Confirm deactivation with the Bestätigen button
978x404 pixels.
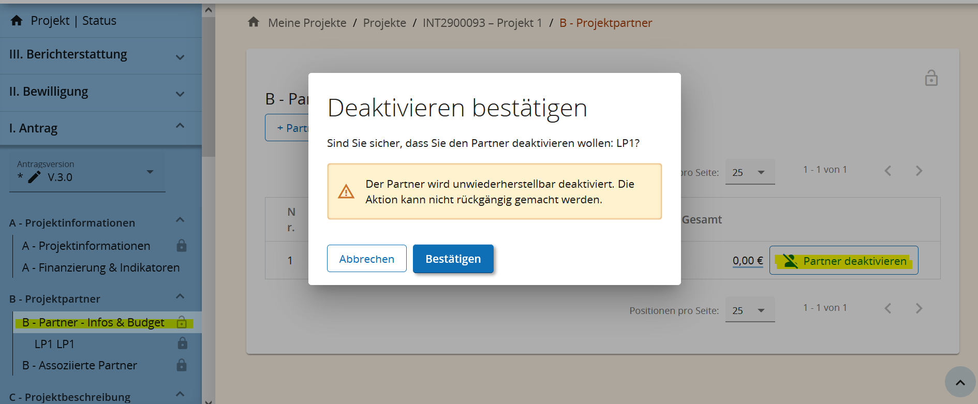[x=453, y=259]
